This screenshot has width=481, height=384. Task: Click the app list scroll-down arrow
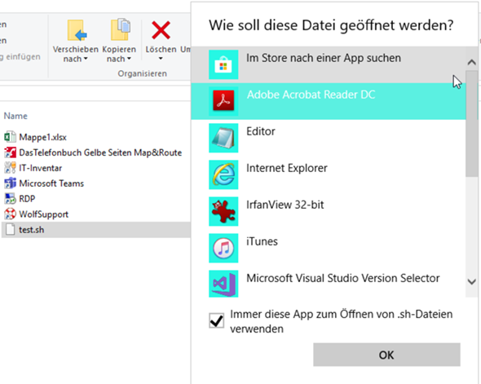(472, 281)
